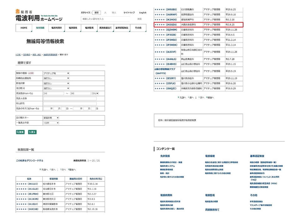This screenshot has width=300, height=220.
Task: Switch to the English site
Action: click(143, 12)
